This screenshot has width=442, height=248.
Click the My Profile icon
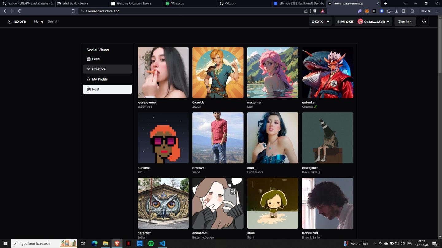tap(88, 79)
